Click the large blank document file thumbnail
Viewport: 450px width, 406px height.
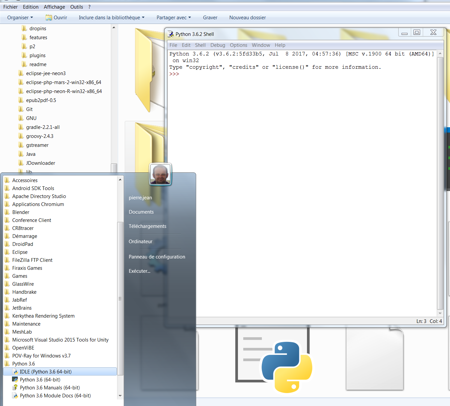coord(375,359)
